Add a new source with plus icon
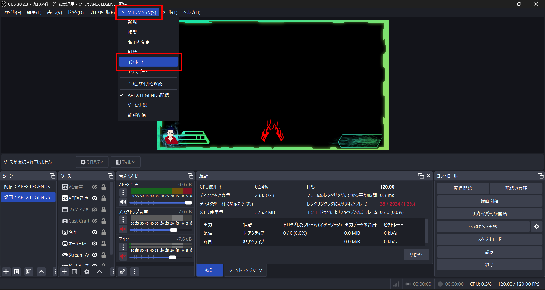The height and width of the screenshot is (290, 545). tap(64, 272)
